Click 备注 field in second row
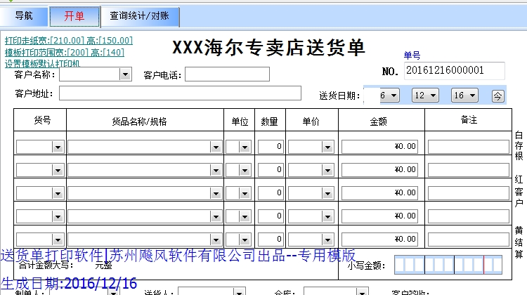This screenshot has width=527, height=295. (x=469, y=170)
